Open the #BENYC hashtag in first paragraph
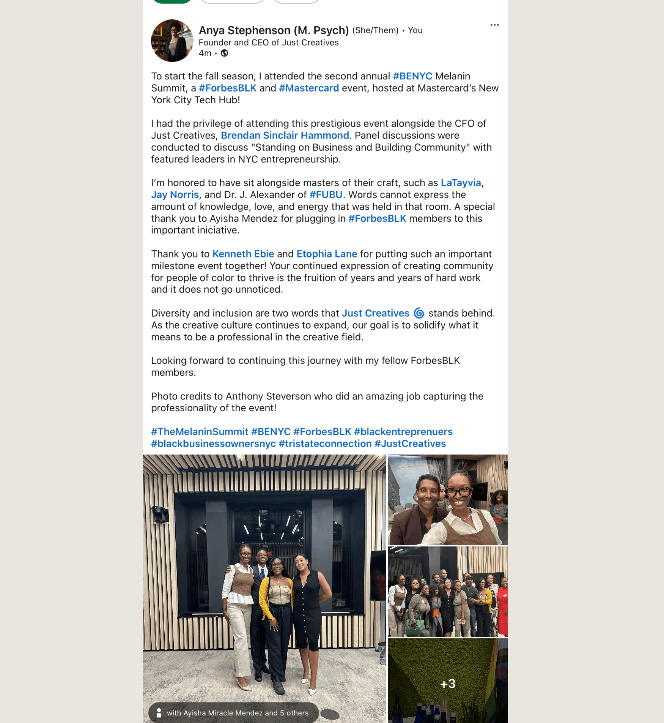The image size is (664, 723). pos(412,76)
